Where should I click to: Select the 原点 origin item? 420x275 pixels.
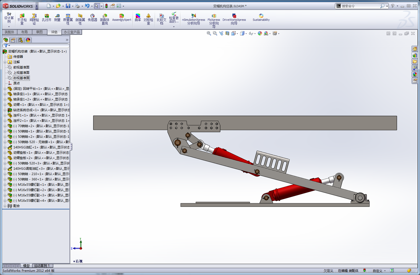coord(17,83)
